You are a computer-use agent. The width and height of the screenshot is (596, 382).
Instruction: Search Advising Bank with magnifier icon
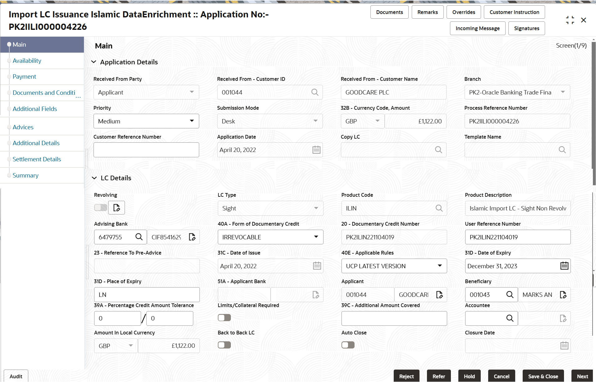click(x=139, y=237)
